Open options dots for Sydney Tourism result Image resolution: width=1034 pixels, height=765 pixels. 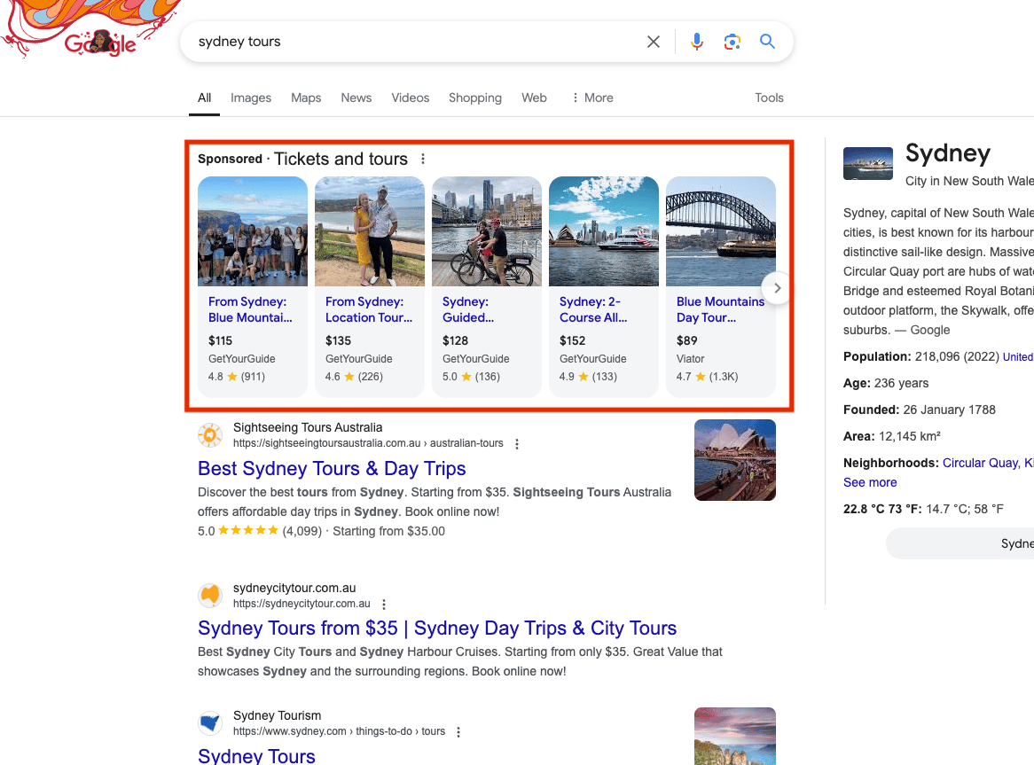458,732
